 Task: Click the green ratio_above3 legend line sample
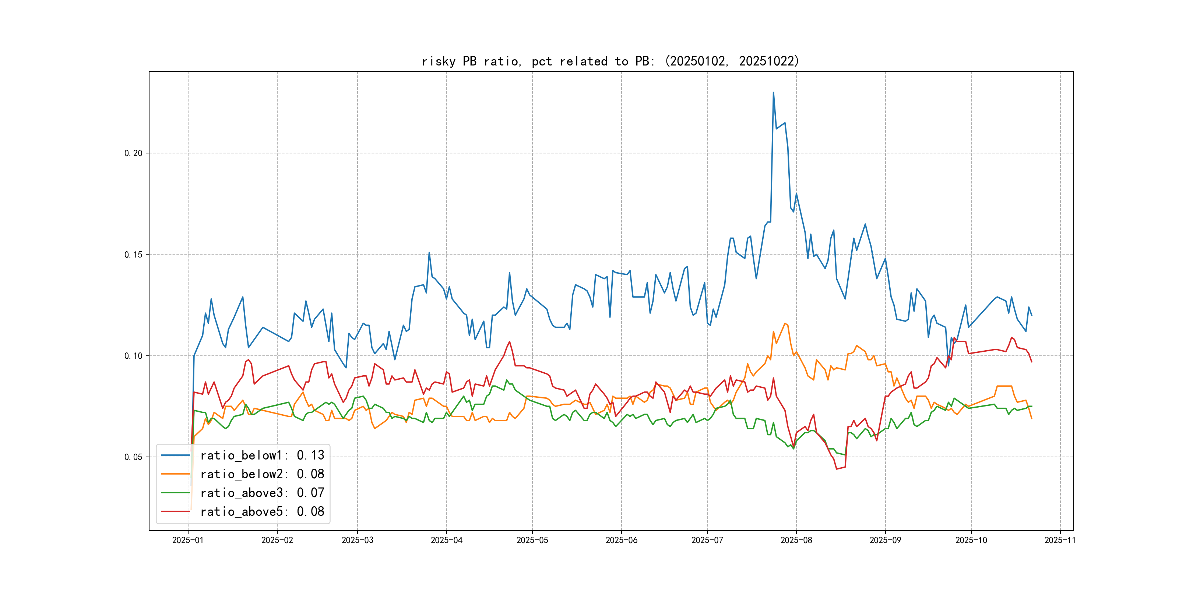point(175,493)
